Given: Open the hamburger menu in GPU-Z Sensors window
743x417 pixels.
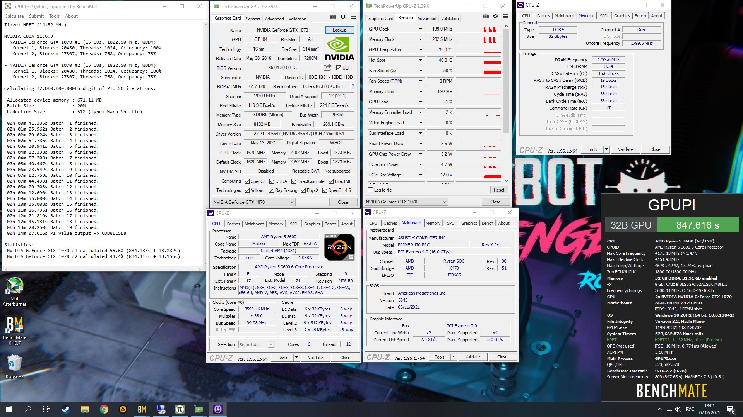Looking at the screenshot, I should tap(505, 16).
